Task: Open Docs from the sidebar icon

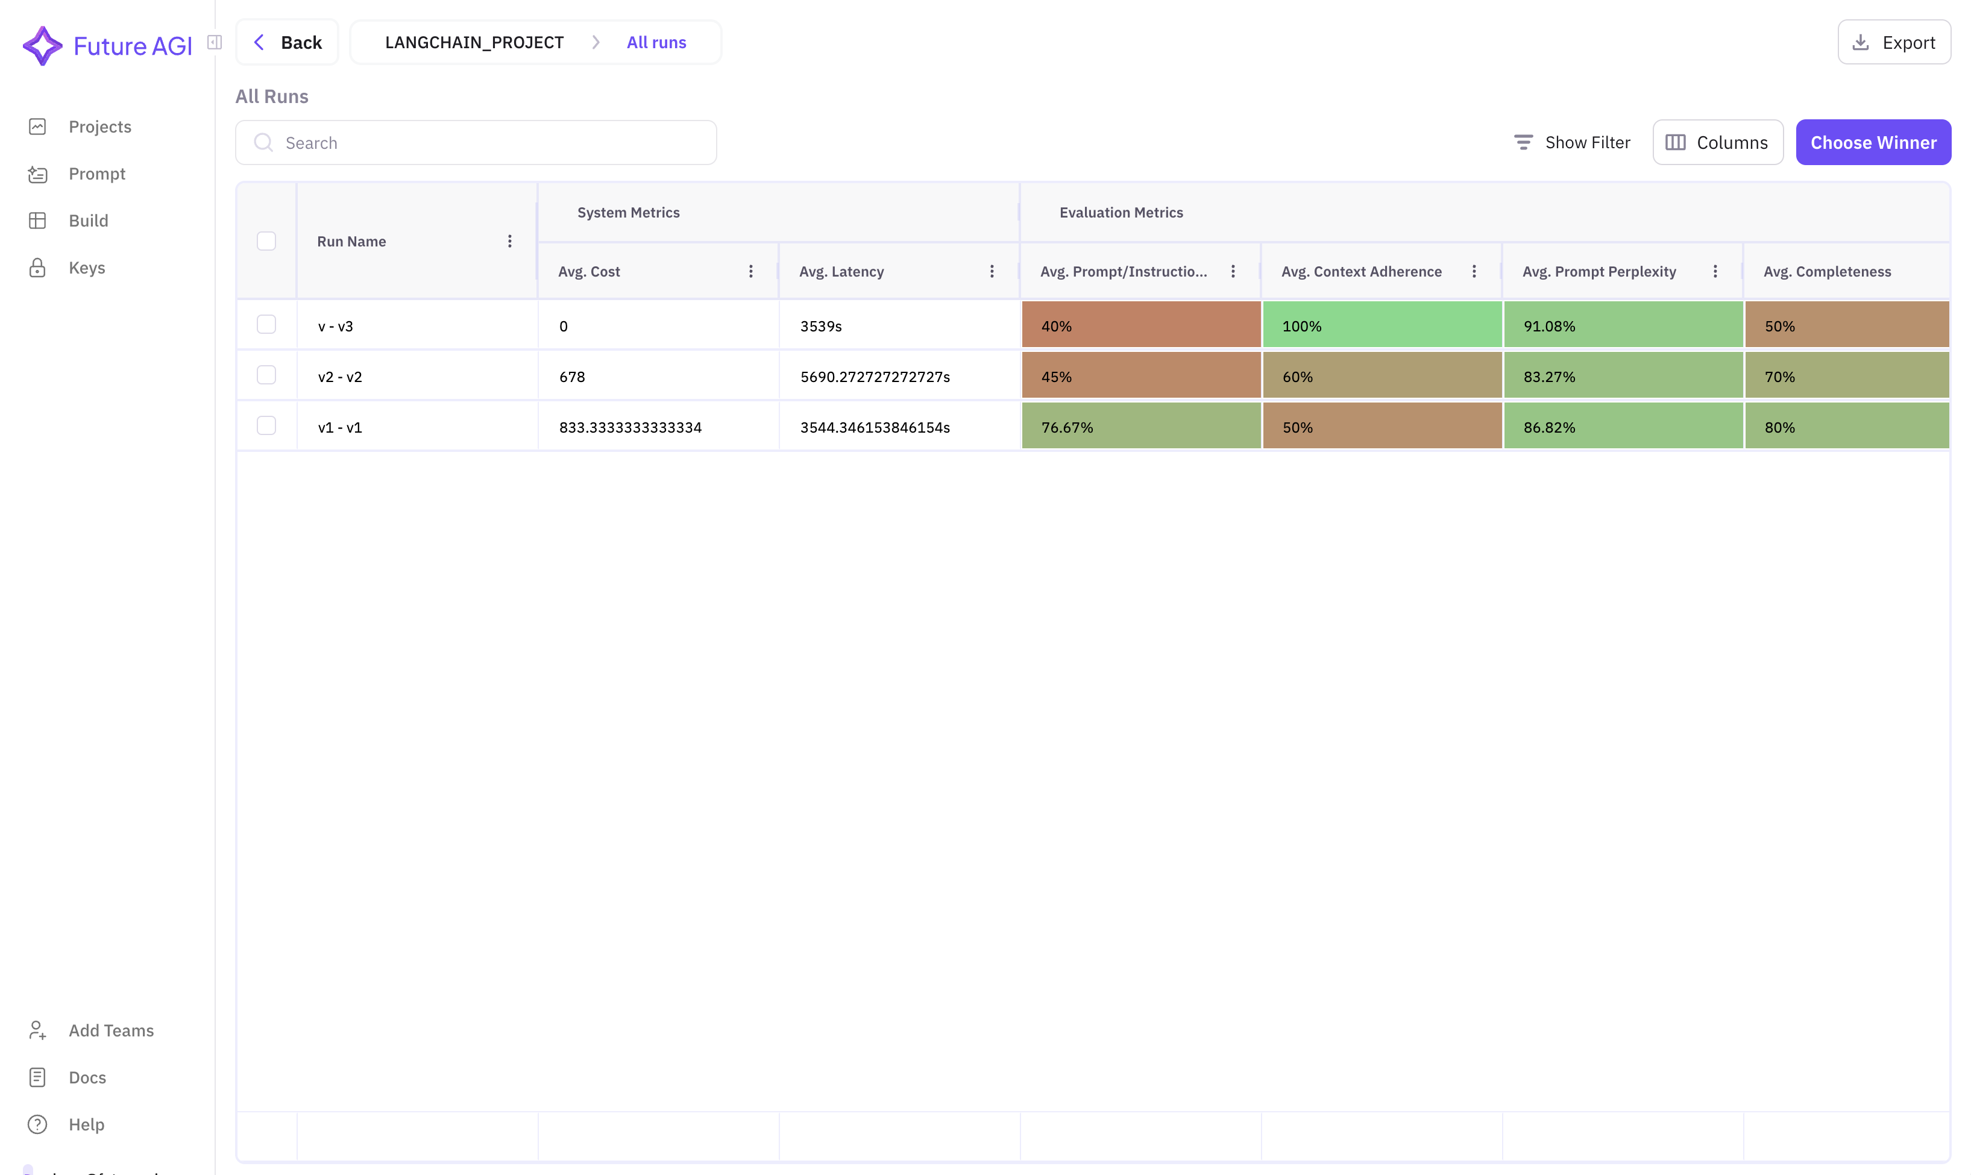Action: pos(38,1077)
